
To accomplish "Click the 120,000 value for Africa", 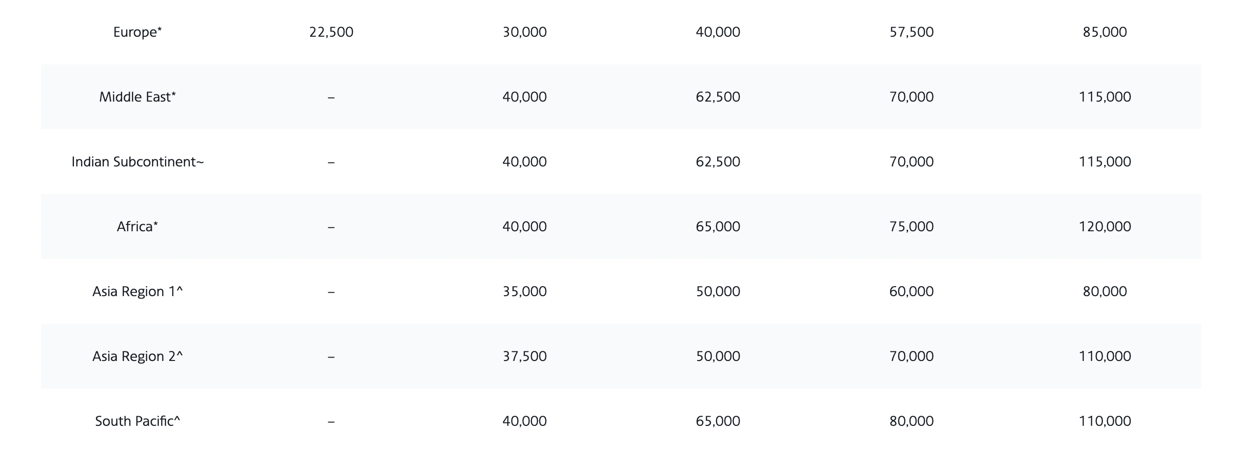I will click(1105, 227).
